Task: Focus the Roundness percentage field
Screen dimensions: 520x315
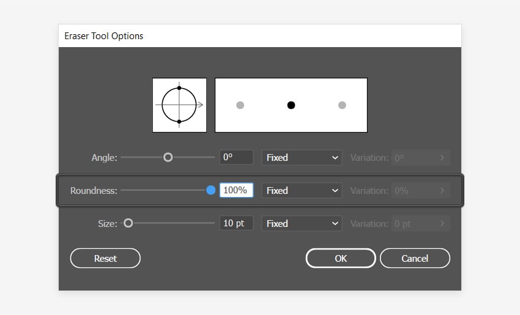Action: pyautogui.click(x=236, y=190)
